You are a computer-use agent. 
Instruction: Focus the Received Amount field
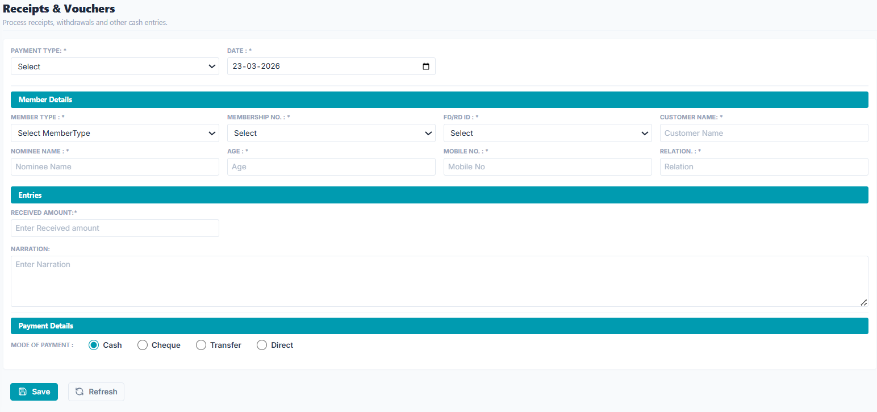click(115, 228)
